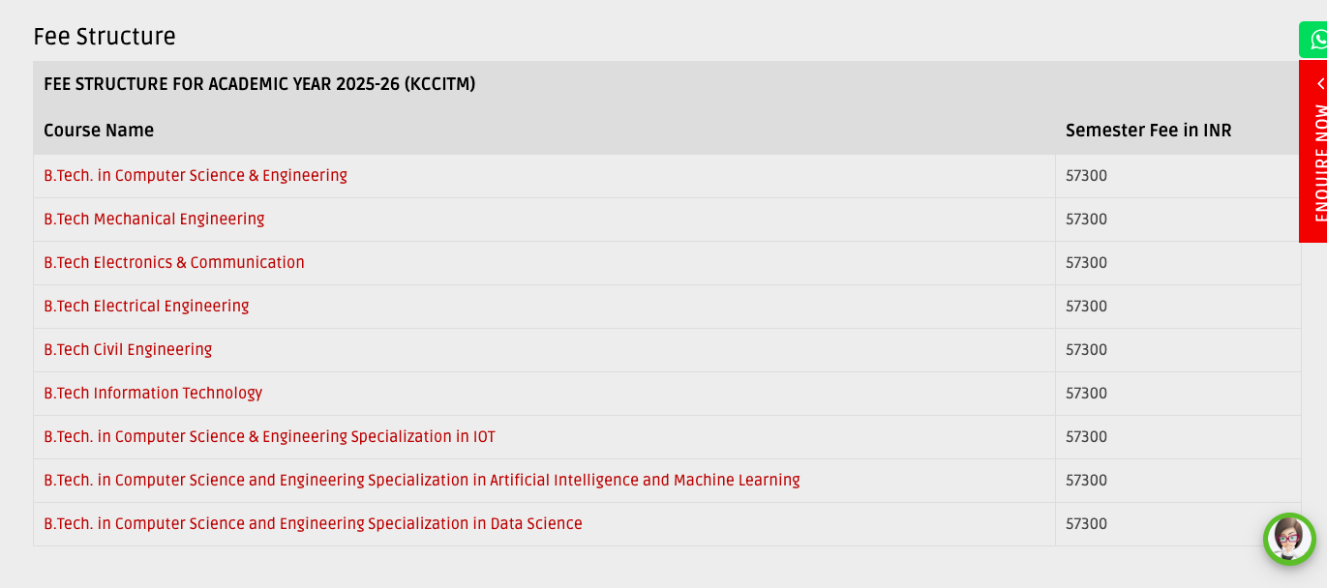Image resolution: width=1327 pixels, height=588 pixels.
Task: Open Artificial Intelligence and Machine Learning course link
Action: click(x=422, y=481)
